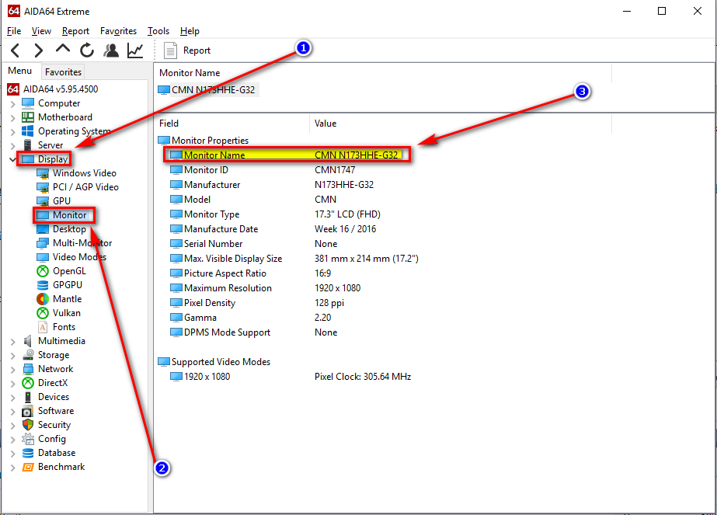Open the Multi-Monitor entry
Image resolution: width=717 pixels, height=515 pixels.
74,243
